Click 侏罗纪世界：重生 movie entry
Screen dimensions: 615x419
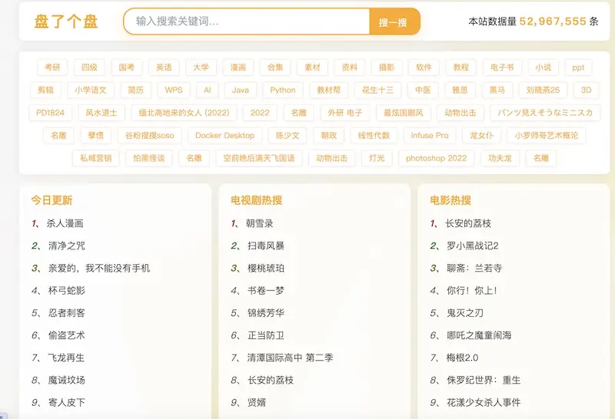484,379
